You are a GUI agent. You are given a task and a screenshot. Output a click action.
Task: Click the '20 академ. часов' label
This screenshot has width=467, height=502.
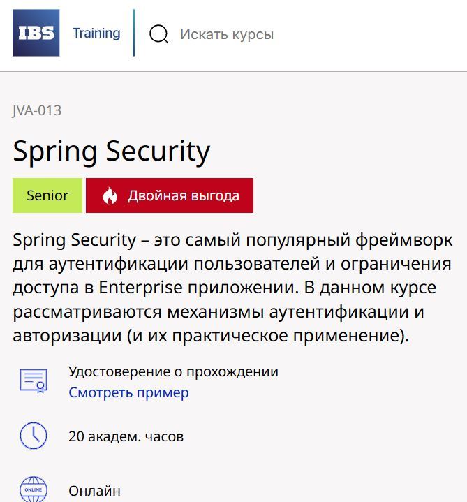126,437
